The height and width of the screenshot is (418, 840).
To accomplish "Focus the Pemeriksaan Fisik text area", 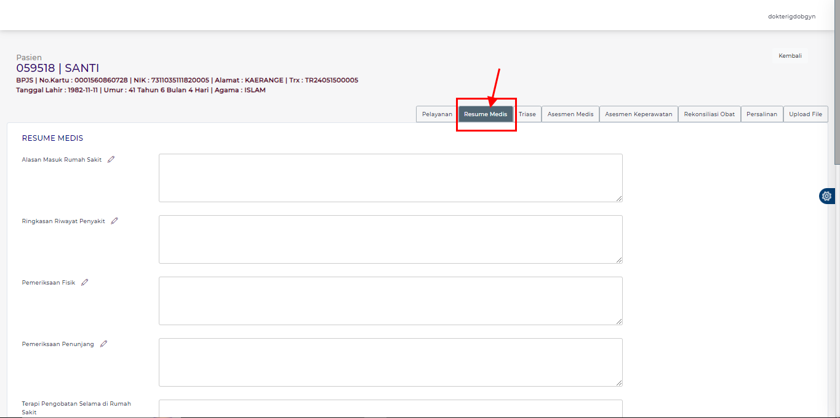I will [x=390, y=301].
